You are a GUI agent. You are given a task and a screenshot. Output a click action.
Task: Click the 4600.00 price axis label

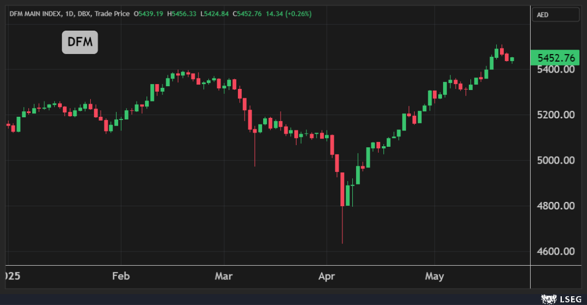point(555,252)
